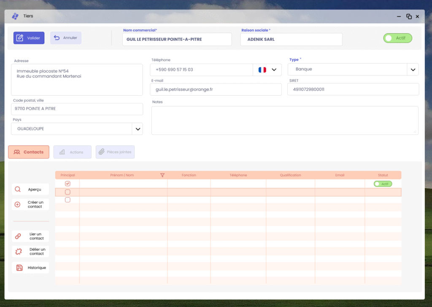Viewport: 432px width, 307px height.
Task: Click the filter funnel icon in Prénom | Nom header
Action: (162, 175)
